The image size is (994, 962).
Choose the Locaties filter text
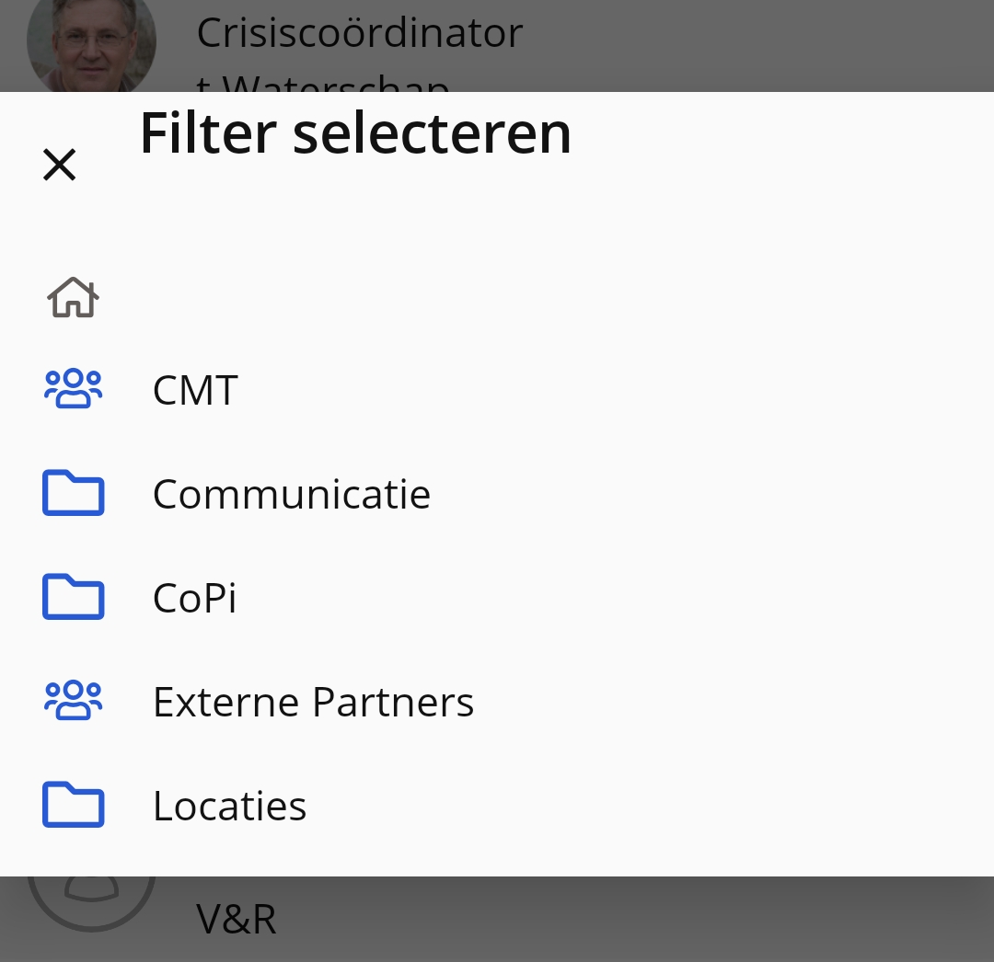229,806
